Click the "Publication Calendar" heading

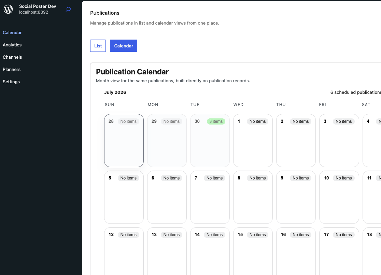click(x=132, y=72)
